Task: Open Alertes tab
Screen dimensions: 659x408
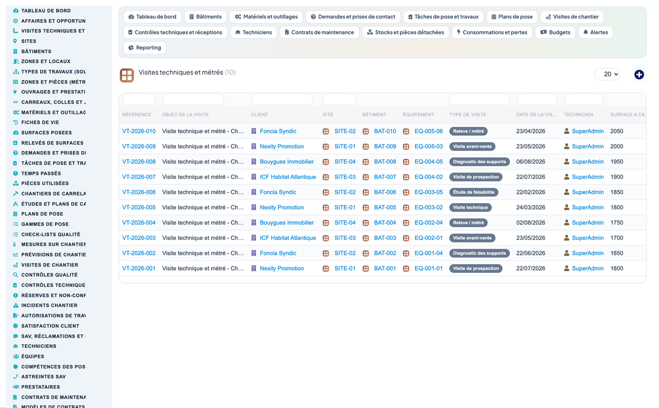Action: click(595, 32)
